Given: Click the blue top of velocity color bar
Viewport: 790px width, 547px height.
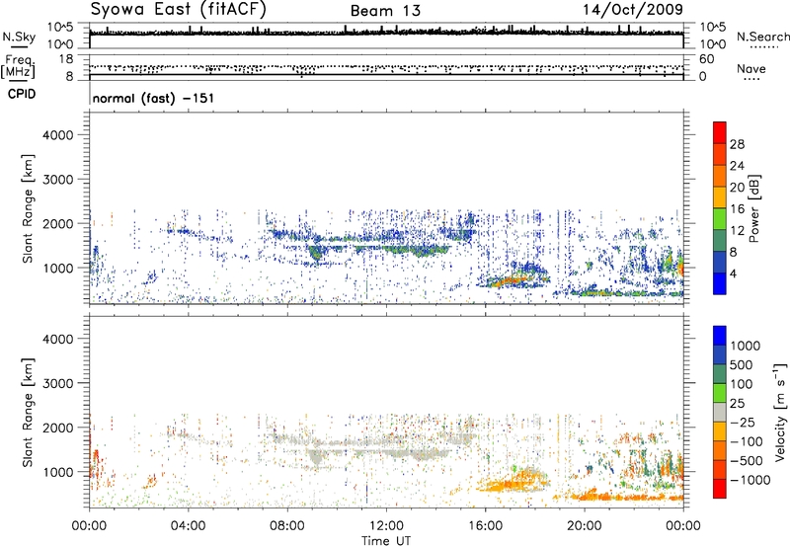Looking at the screenshot, I should (x=720, y=336).
